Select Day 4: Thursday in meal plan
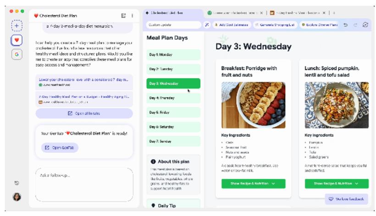 point(173,98)
